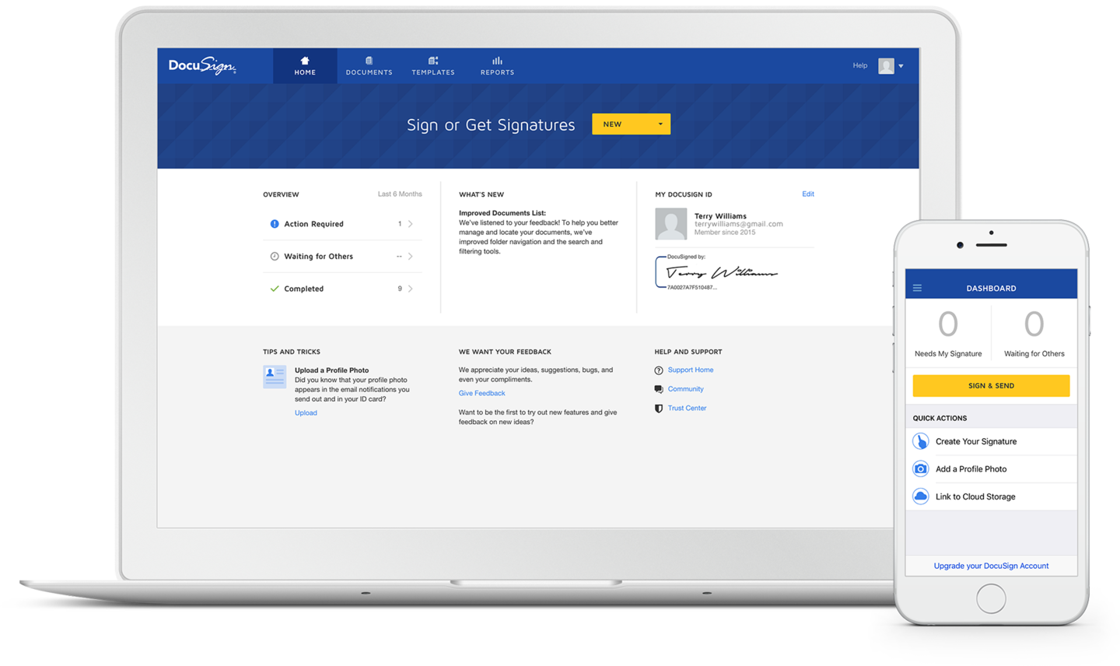The width and height of the screenshot is (1120, 666).
Task: Click the yellow SIGN & SEND button
Action: point(991,385)
